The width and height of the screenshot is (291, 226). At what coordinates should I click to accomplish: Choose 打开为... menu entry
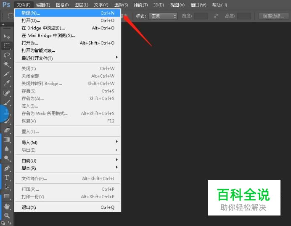point(68,43)
